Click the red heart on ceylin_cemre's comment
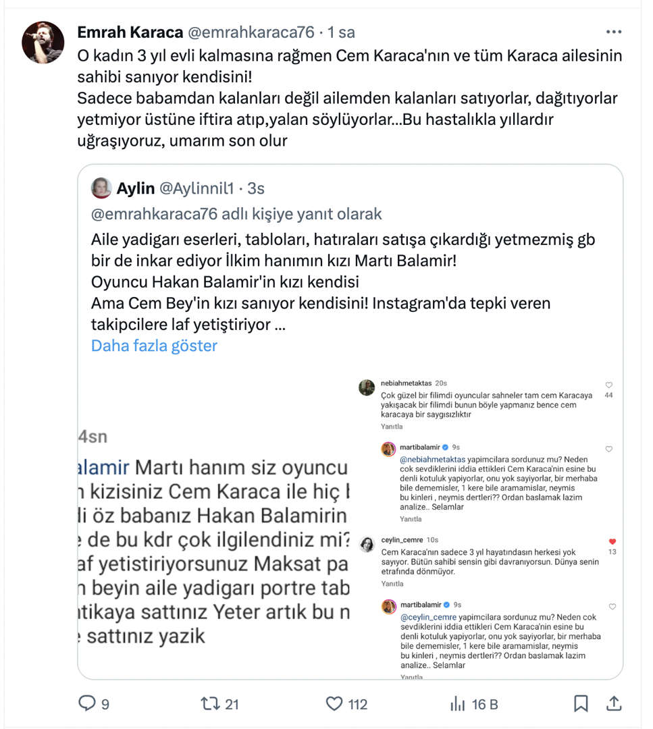The image size is (653, 729). click(612, 541)
